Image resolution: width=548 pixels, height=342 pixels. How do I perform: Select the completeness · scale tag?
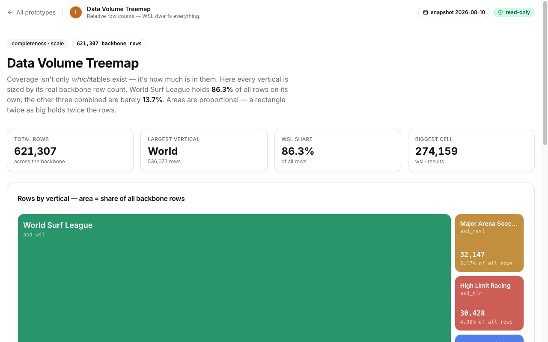[x=38, y=44]
